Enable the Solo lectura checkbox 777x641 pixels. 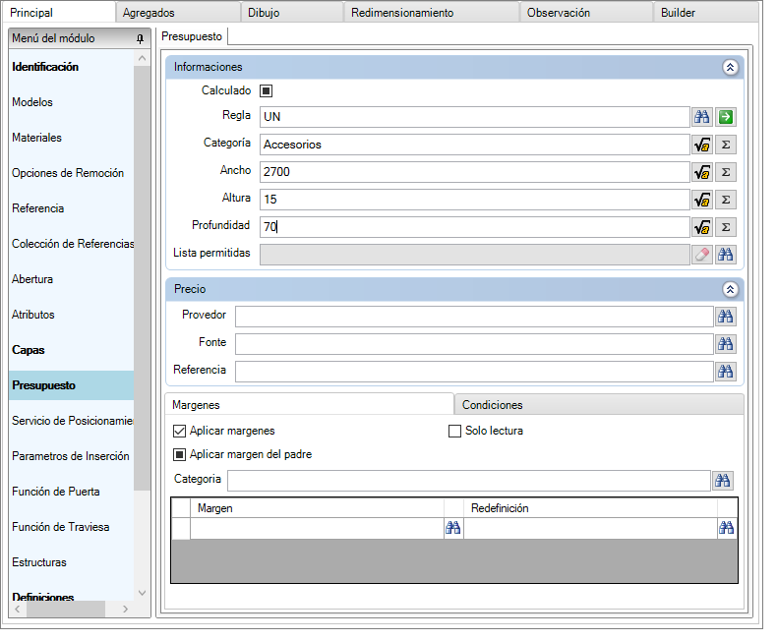454,431
